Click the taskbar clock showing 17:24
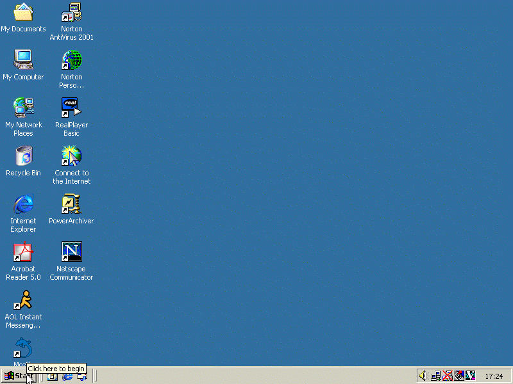This screenshot has width=513, height=384. [494, 376]
